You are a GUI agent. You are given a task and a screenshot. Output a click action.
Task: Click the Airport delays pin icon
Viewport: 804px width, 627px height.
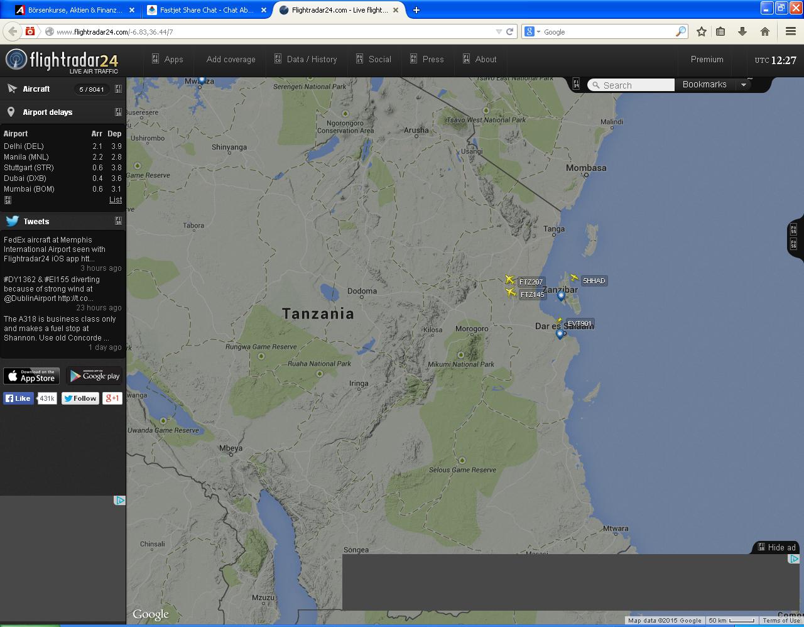tap(13, 112)
